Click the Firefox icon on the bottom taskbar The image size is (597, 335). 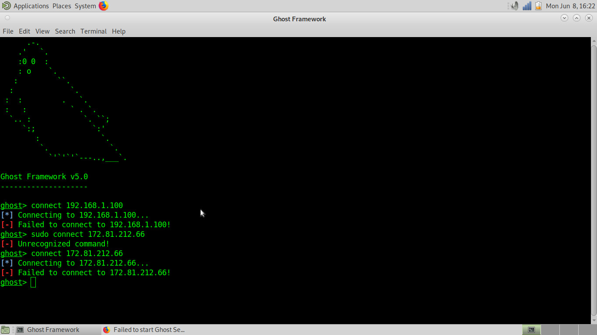click(x=106, y=329)
